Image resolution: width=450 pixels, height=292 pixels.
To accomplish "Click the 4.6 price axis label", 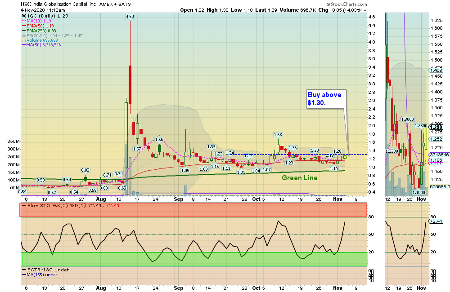I will click(372, 17).
